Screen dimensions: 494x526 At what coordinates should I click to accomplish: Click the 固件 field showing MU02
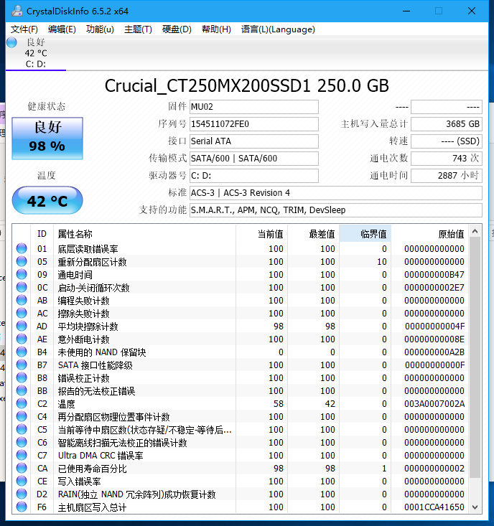pos(254,107)
